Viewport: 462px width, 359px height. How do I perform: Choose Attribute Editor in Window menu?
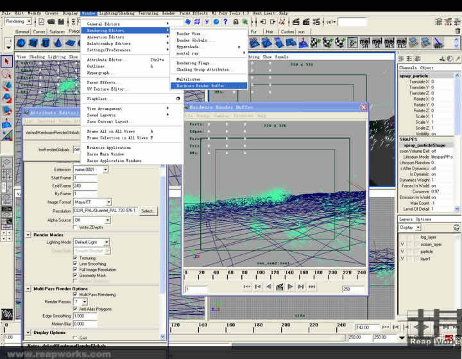click(125, 60)
